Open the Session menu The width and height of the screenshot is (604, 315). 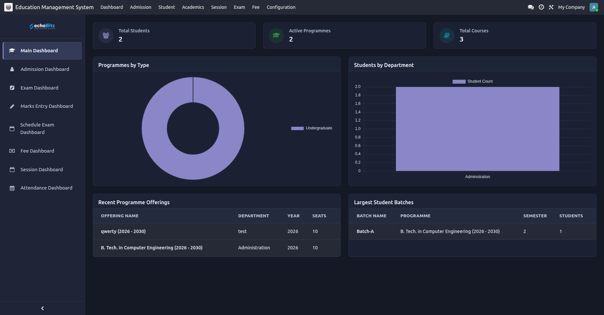click(219, 7)
